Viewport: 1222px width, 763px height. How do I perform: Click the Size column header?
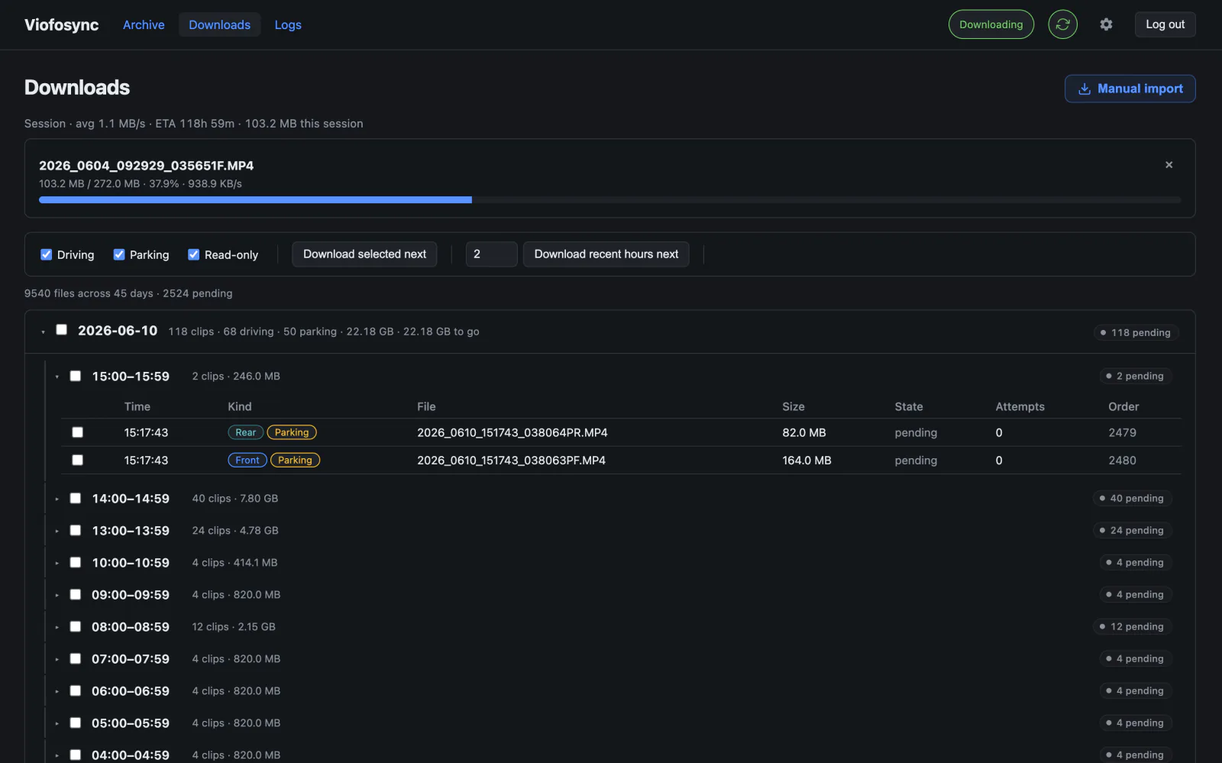(x=793, y=406)
